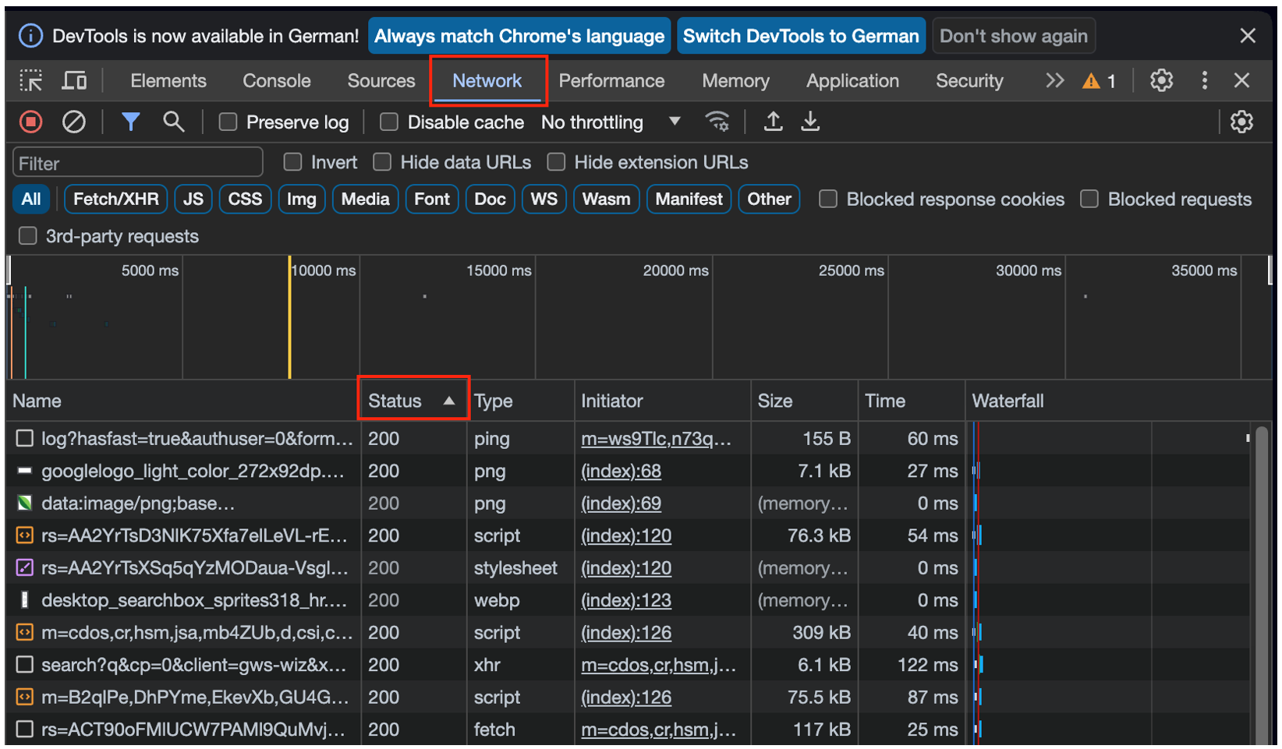Sort by Name column header
The height and width of the screenshot is (749, 1282).
tap(183, 401)
